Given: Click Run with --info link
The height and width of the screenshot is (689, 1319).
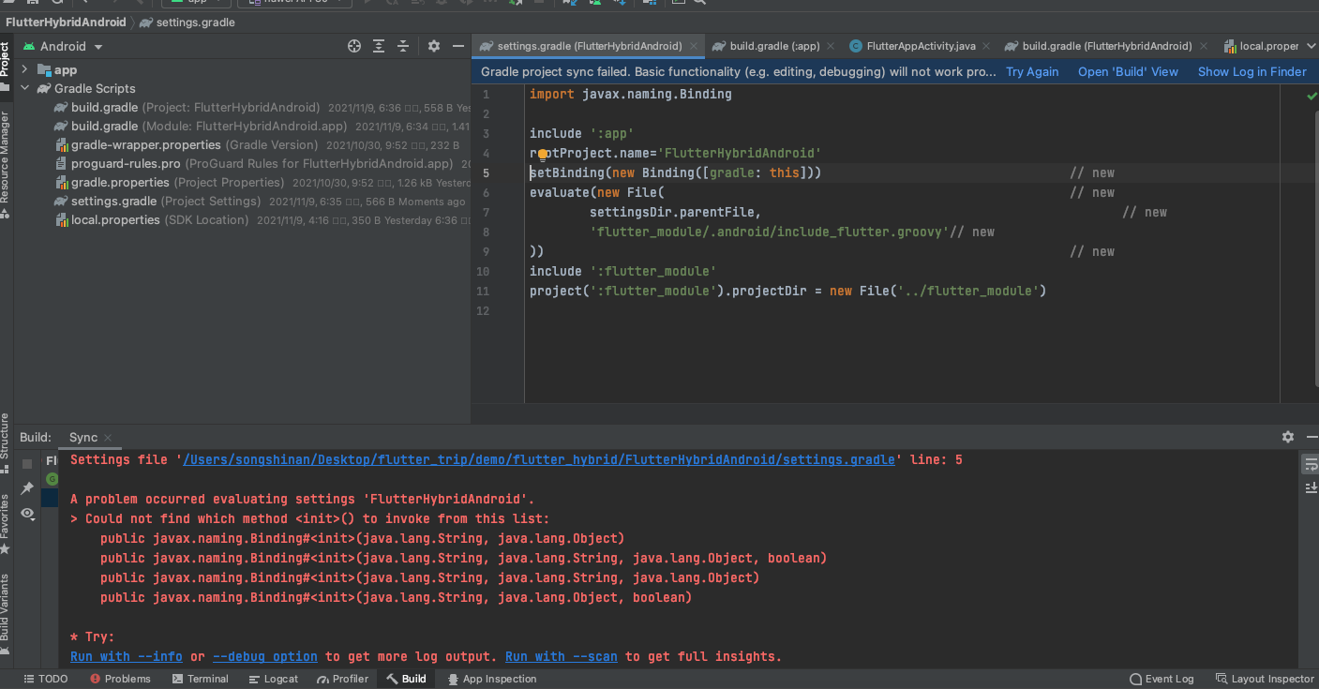Looking at the screenshot, I should click(x=127, y=657).
